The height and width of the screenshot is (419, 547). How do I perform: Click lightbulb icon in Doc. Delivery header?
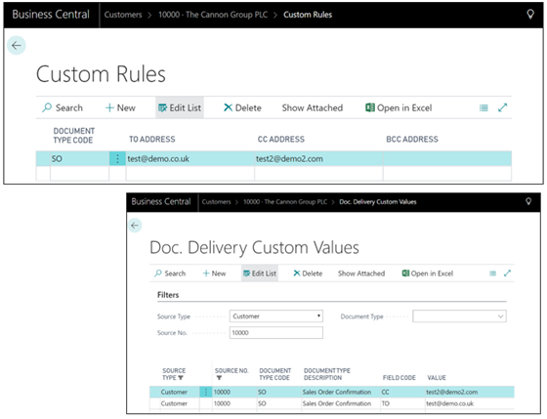click(528, 201)
